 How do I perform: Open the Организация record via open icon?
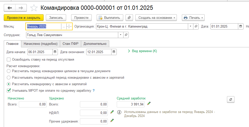tap(196, 26)
